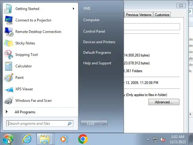Switch to Customize tab
This screenshot has width=193, height=145.
pos(162,15)
